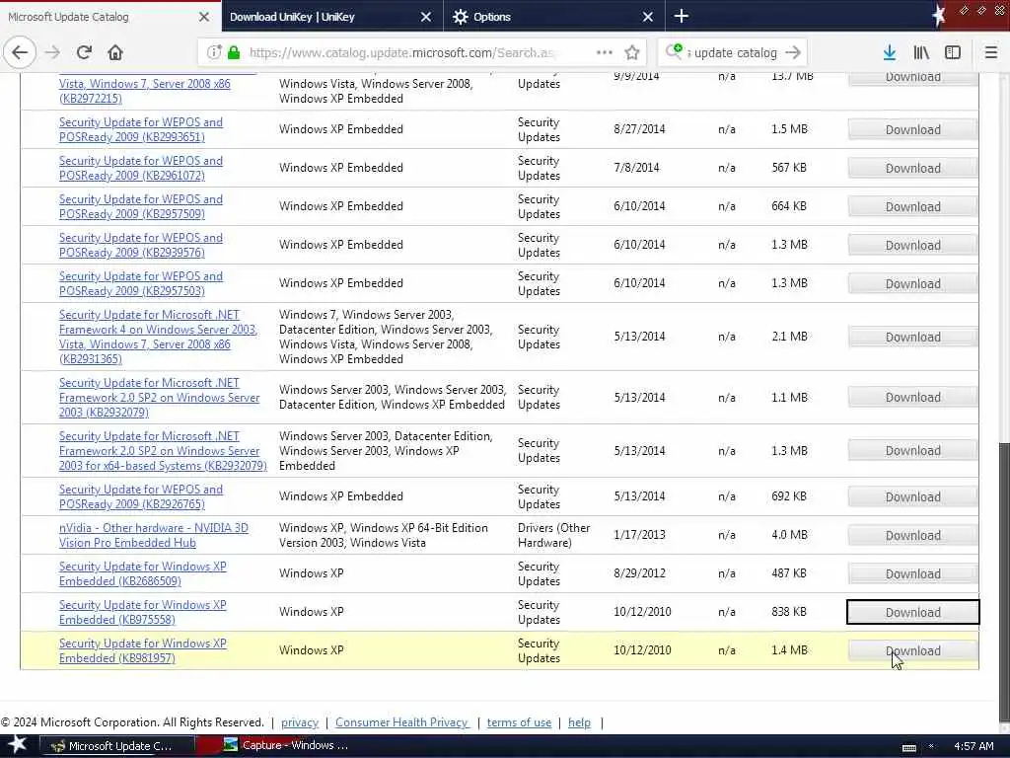Image resolution: width=1010 pixels, height=758 pixels.
Task: Click the green padlock security icon
Action: click(234, 52)
